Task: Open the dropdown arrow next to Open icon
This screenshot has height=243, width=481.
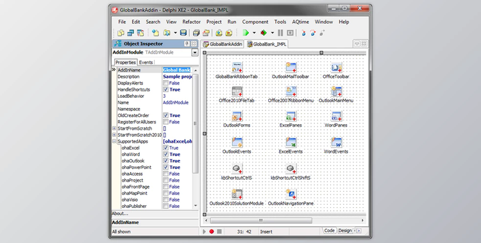Action: (x=175, y=33)
